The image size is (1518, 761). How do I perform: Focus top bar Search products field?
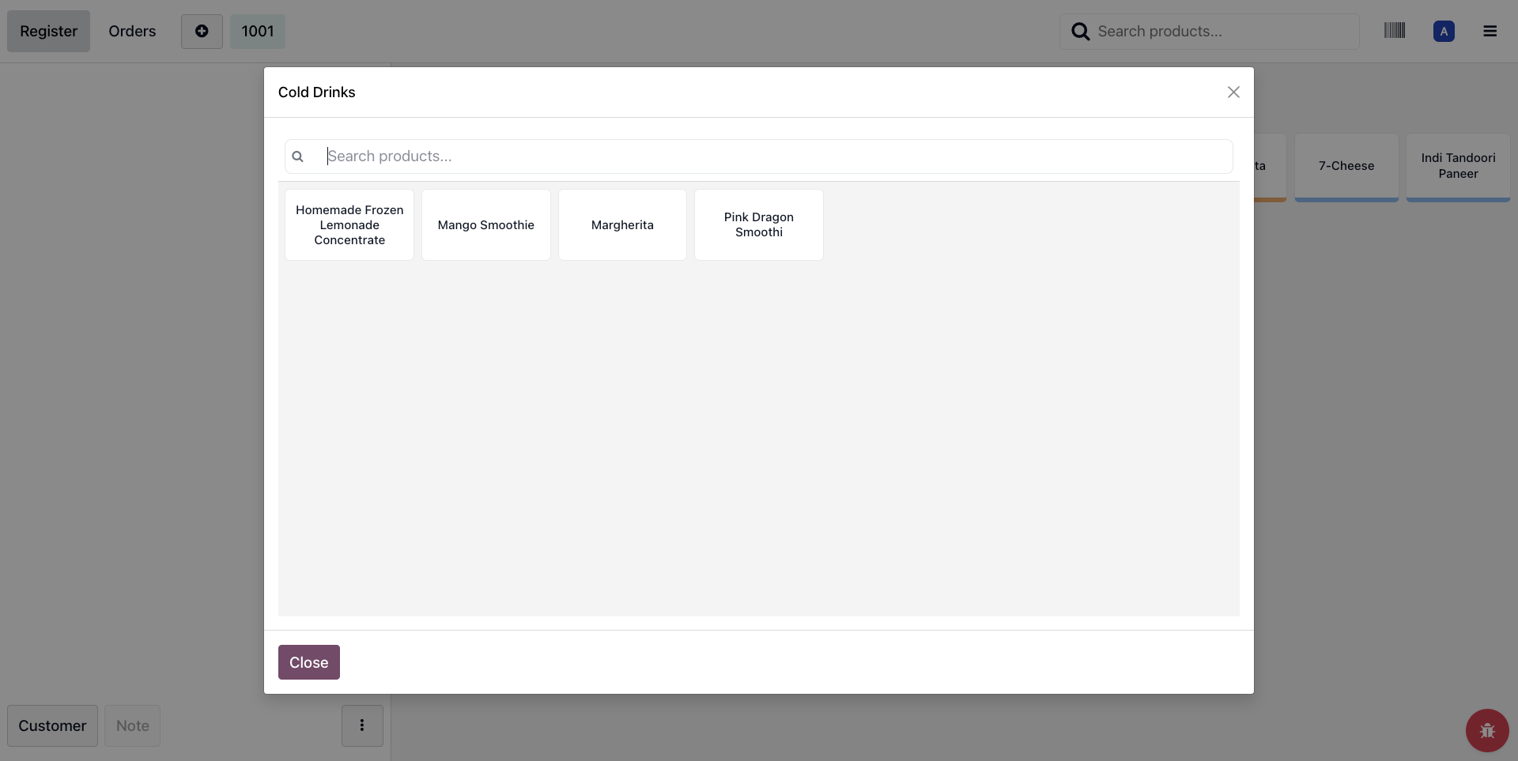[1210, 32]
